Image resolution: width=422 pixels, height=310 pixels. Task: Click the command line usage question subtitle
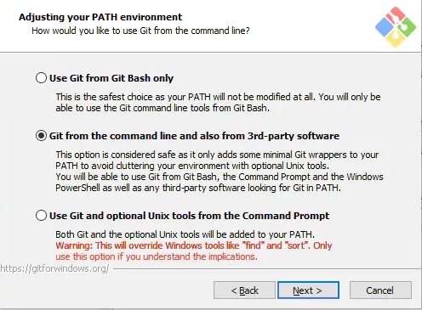[x=140, y=31]
